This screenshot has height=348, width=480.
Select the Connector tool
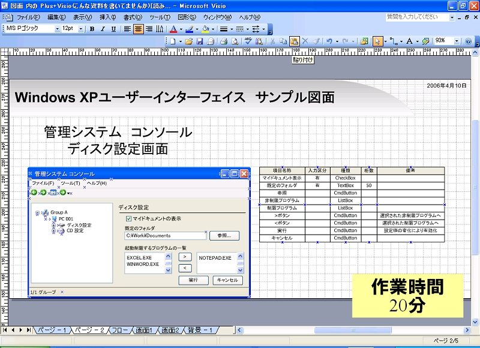click(394, 41)
